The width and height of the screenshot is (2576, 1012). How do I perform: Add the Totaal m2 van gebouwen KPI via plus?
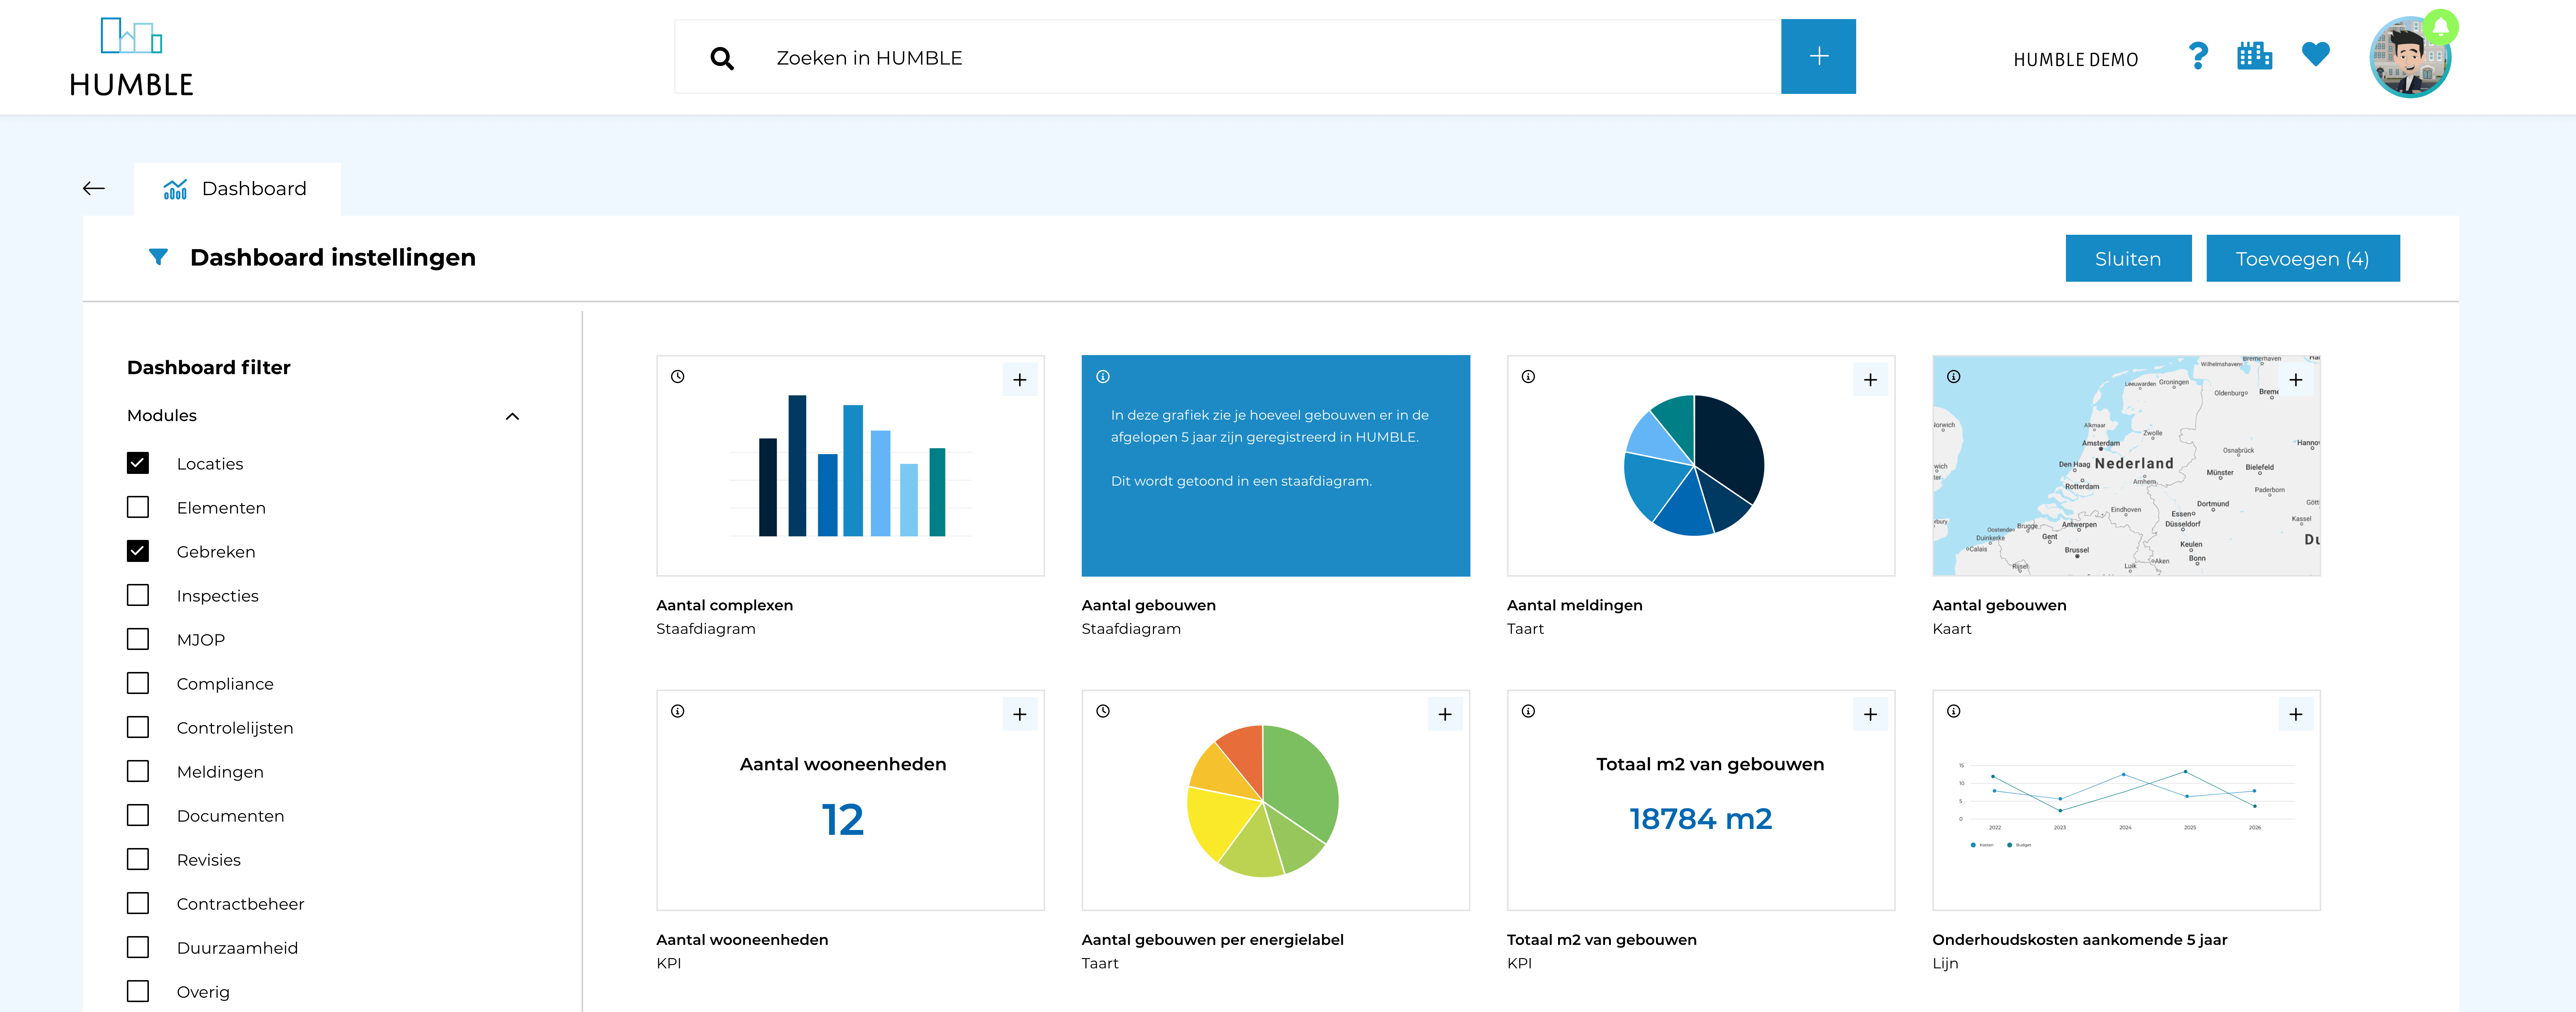1870,714
